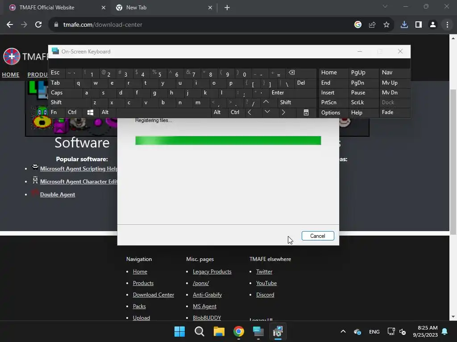The height and width of the screenshot is (342, 457).
Task: Click the page vertical scrollbar thumb
Action: point(453,161)
